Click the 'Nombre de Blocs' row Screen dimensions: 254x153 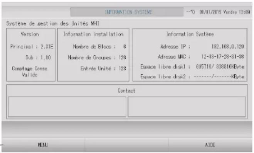pyautogui.click(x=99, y=47)
